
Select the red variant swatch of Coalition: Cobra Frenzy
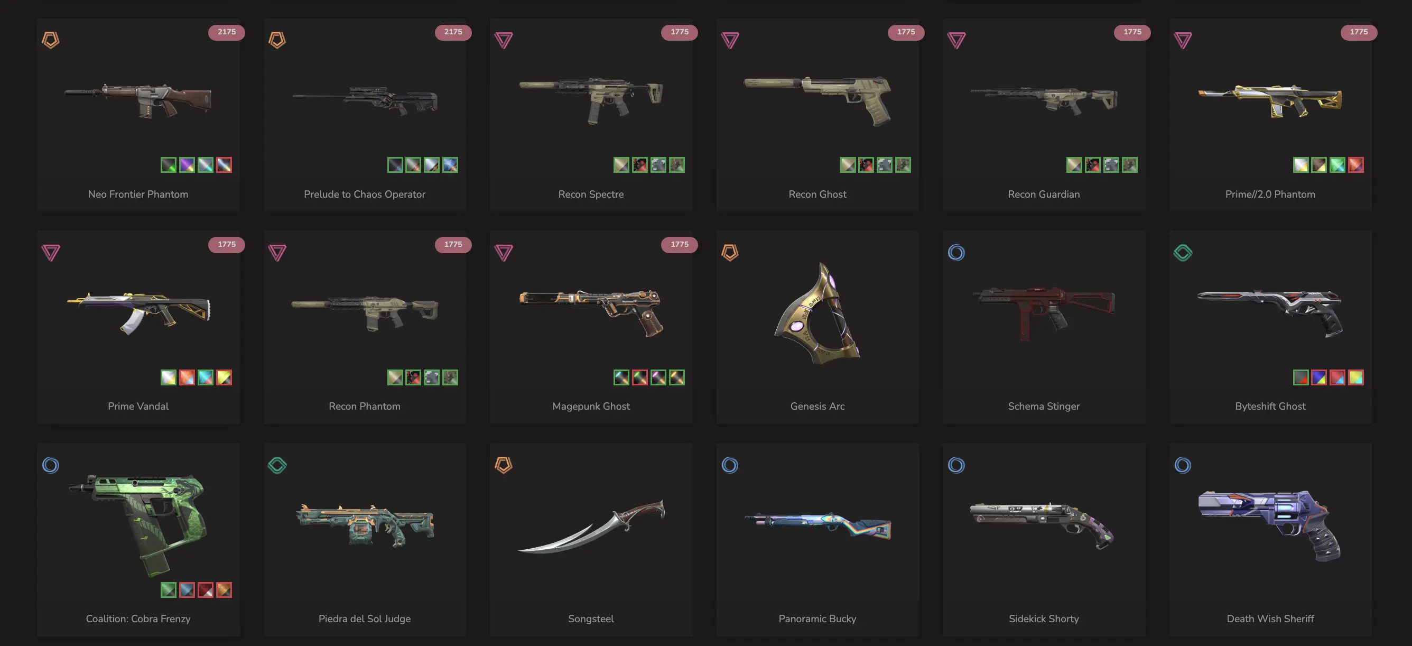pyautogui.click(x=206, y=589)
